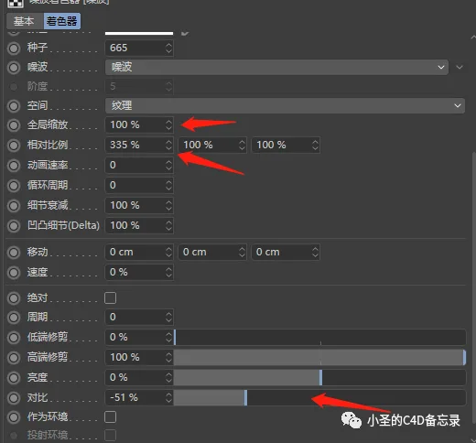Image resolution: width=476 pixels, height=443 pixels.
Task: Click the keyframe circle beside 细节衰减
Action: pos(14,206)
